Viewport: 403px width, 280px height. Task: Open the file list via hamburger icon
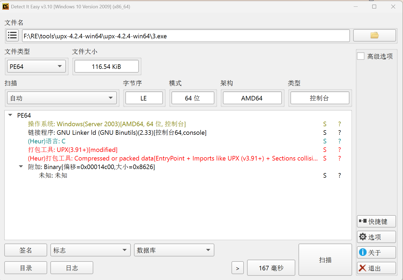pos(12,35)
